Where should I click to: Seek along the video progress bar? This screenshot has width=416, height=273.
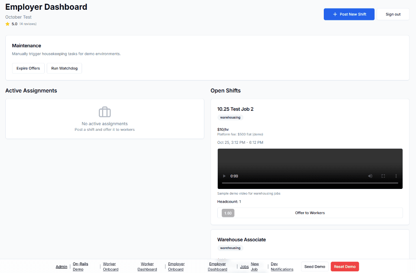[310, 184]
